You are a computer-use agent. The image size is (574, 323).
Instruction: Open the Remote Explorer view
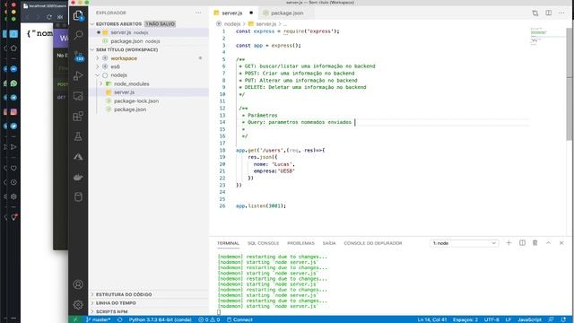(x=78, y=96)
